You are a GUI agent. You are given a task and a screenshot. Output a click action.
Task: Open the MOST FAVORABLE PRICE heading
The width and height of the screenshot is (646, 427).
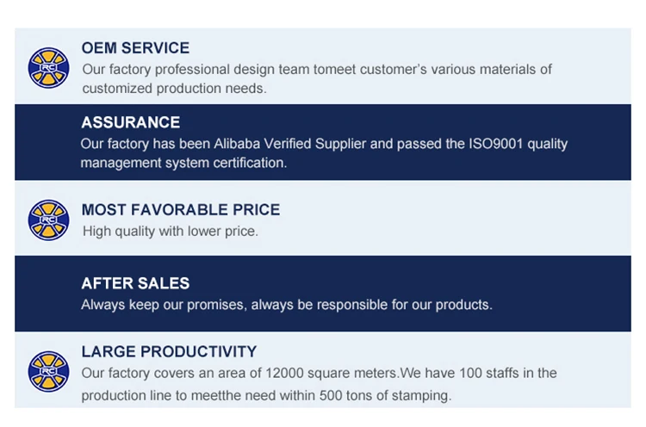(180, 210)
